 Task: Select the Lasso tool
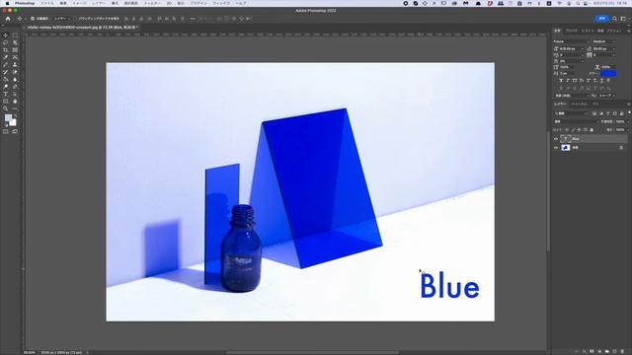(6, 42)
